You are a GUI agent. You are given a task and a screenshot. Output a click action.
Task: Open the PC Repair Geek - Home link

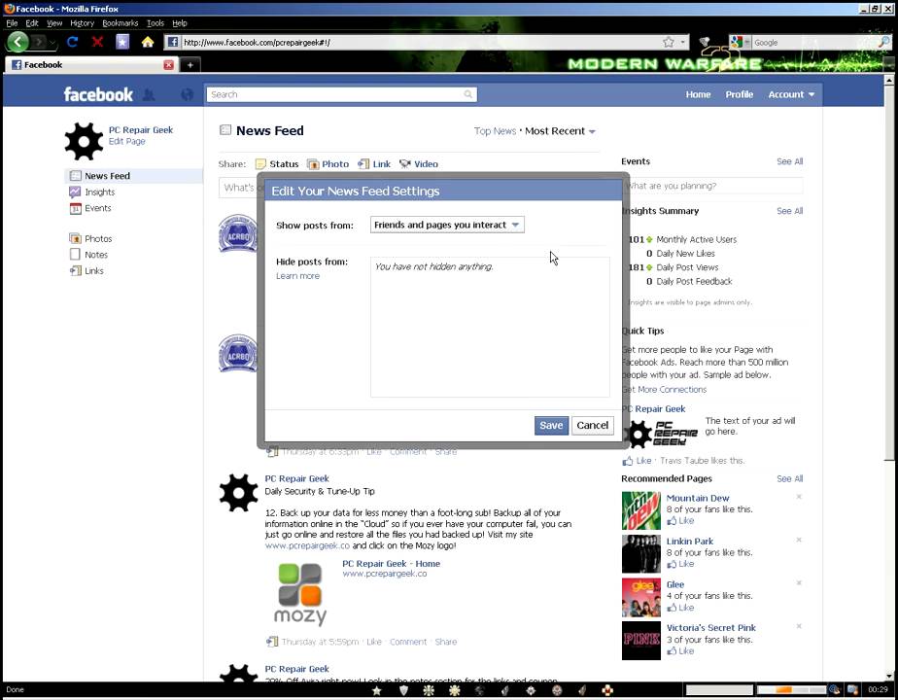[x=391, y=564]
